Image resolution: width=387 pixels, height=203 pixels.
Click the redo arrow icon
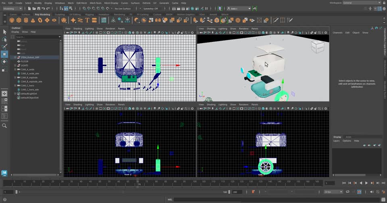click(48, 8)
